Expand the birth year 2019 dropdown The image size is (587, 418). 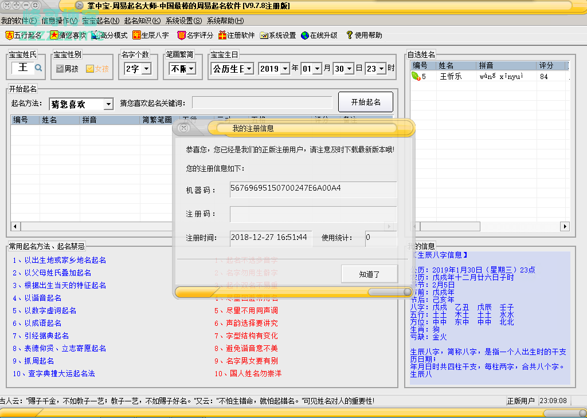pyautogui.click(x=285, y=69)
